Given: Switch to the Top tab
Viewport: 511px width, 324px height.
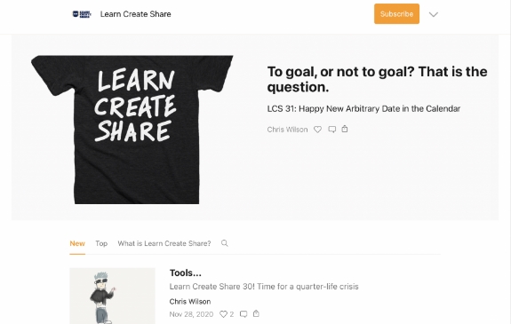Looking at the screenshot, I should (101, 243).
